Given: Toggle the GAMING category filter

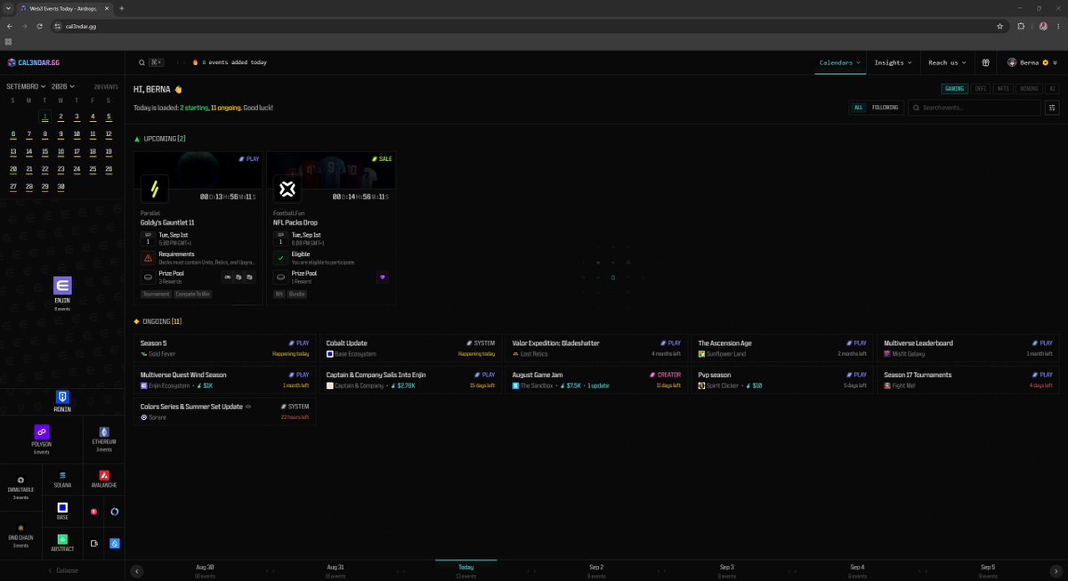Looking at the screenshot, I should pos(955,89).
